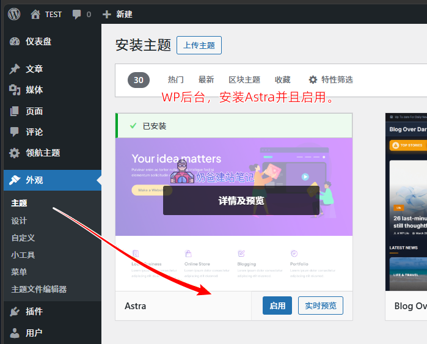This screenshot has height=344, width=427.
Task: Click the plug icon next to 插件
Action: (15, 312)
